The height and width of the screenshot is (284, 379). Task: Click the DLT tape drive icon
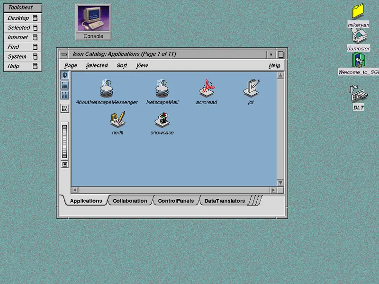coord(359,94)
